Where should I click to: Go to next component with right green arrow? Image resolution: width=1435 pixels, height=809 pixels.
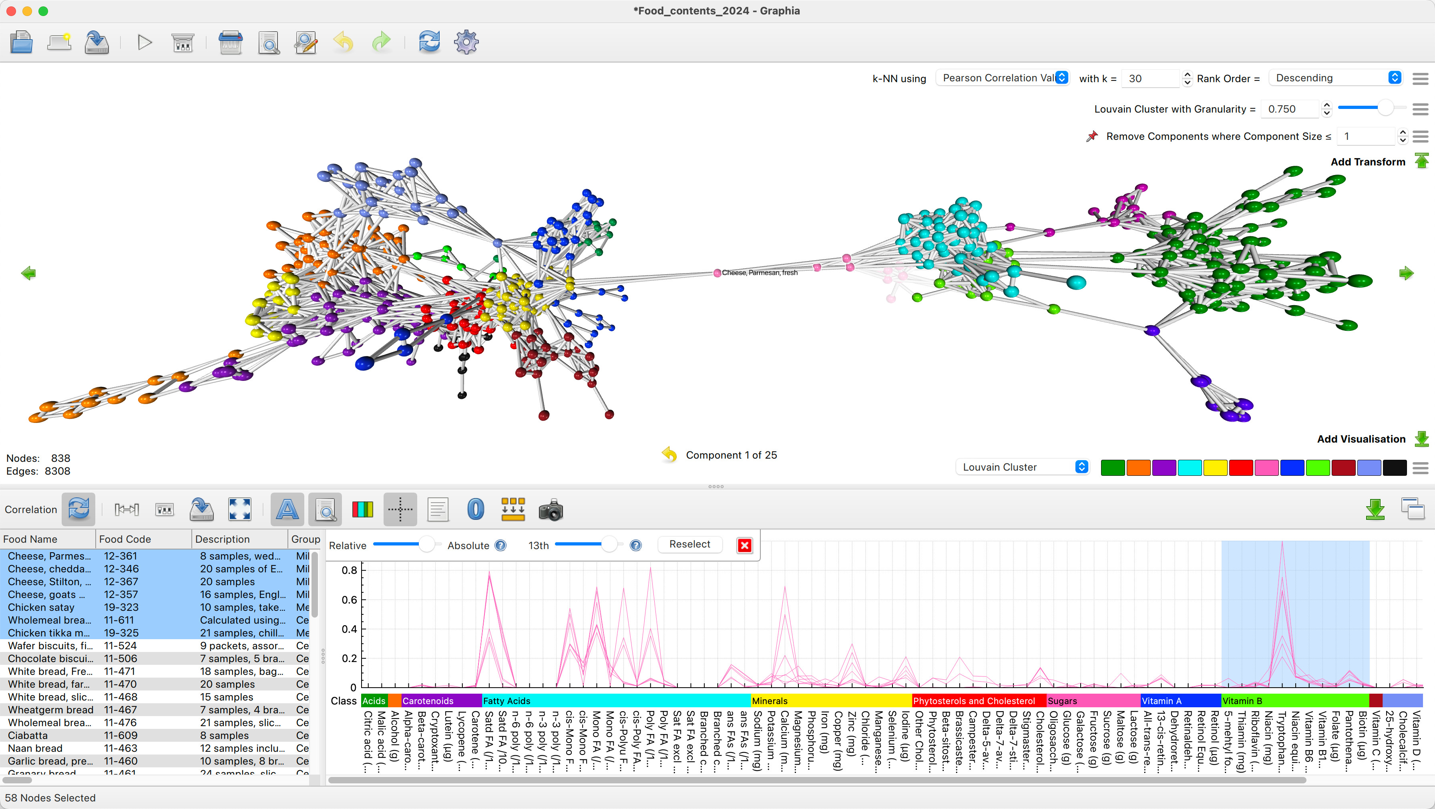click(x=1406, y=273)
